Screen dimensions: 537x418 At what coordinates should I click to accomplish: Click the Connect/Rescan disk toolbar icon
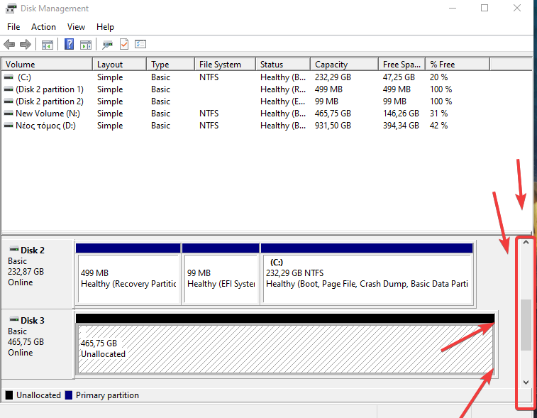click(x=107, y=45)
